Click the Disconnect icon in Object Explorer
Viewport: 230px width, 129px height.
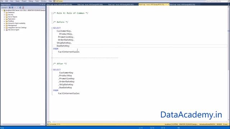(x=13, y=8)
